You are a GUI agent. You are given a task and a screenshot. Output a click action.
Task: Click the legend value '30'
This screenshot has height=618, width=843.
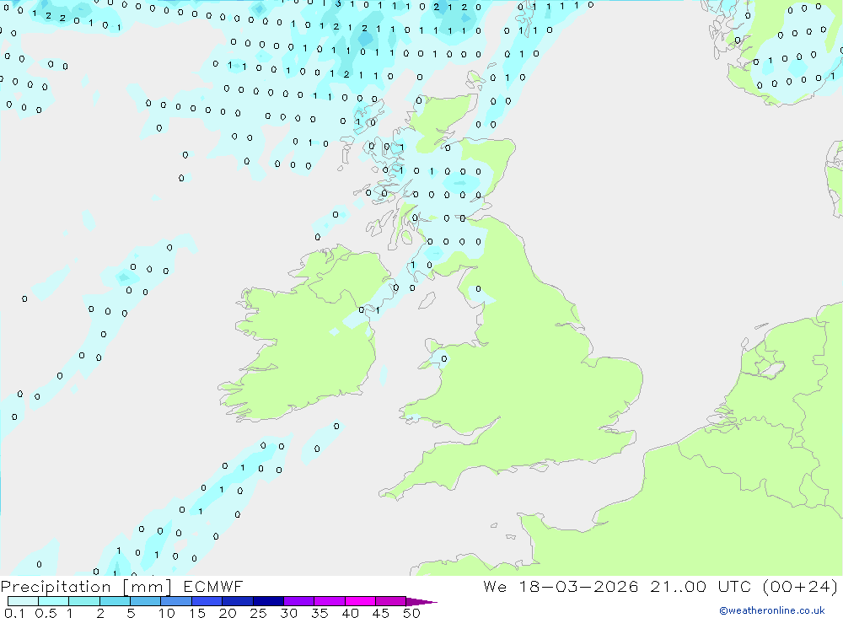pyautogui.click(x=288, y=613)
